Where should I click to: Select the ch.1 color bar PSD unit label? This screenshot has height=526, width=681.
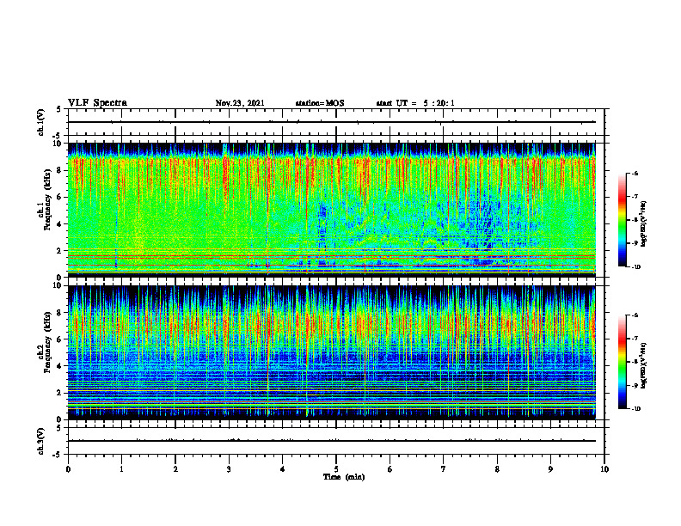(644, 224)
